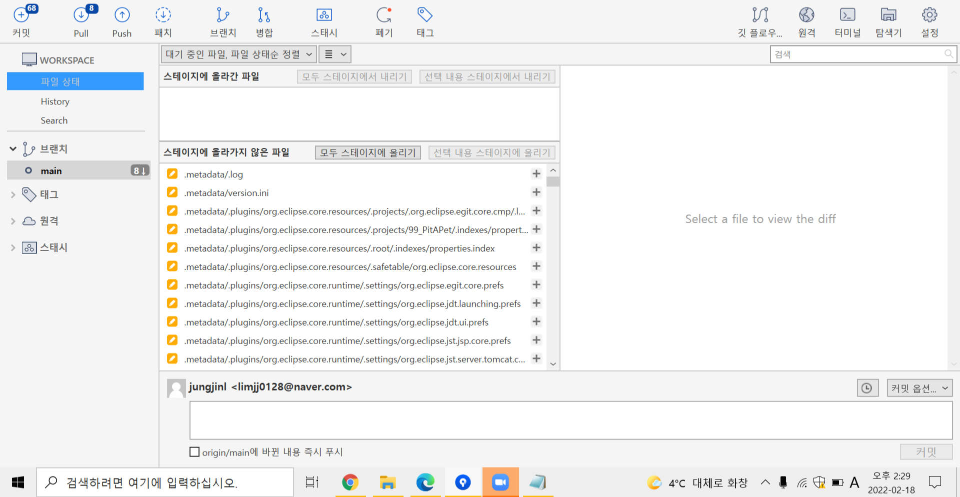Screen dimensions: 960x497
Task: Stage .metadata/version.ini with its plus icon
Action: 536,192
